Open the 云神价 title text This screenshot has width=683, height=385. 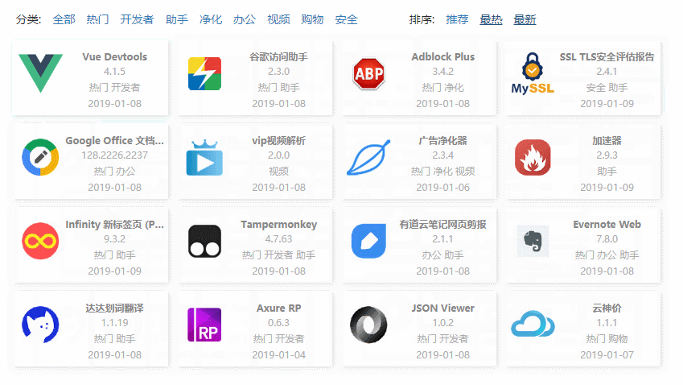(607, 308)
